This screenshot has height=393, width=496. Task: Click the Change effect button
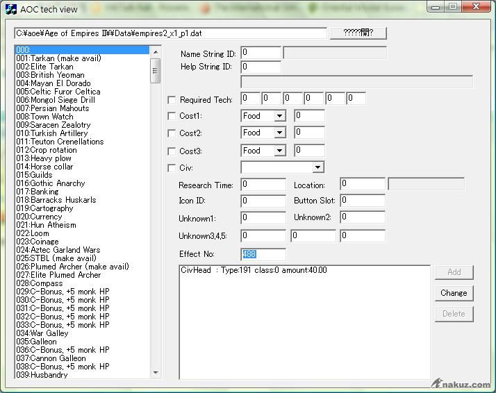(454, 293)
